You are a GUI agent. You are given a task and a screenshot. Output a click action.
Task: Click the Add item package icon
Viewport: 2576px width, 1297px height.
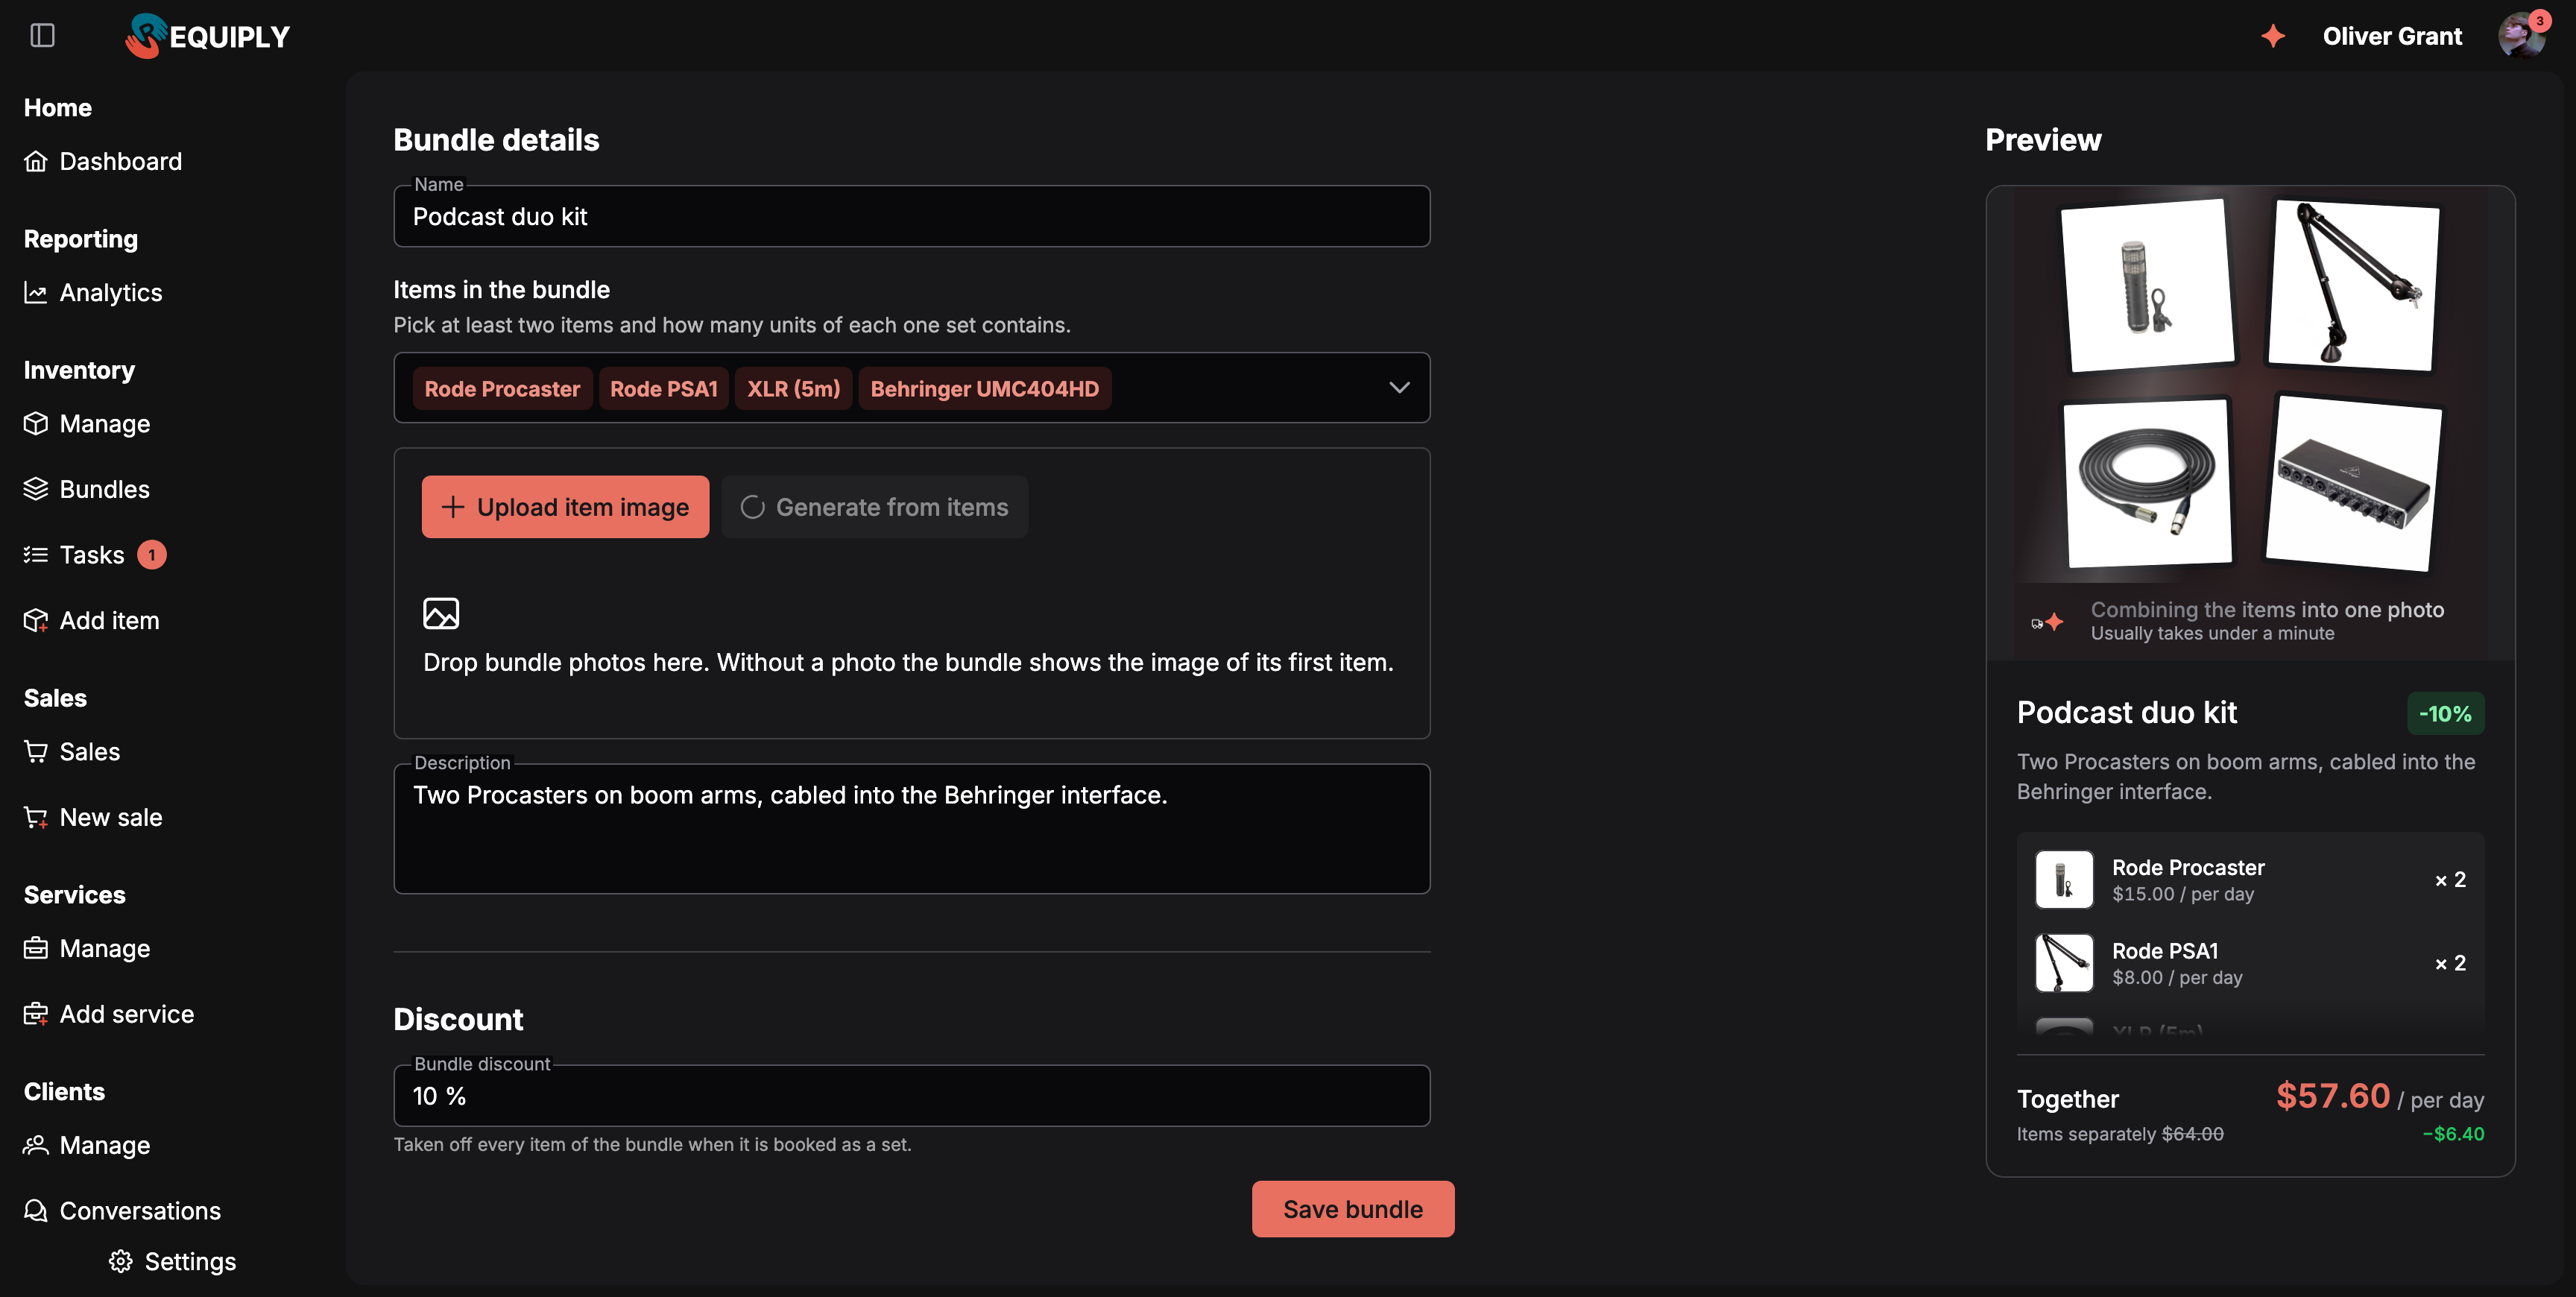click(36, 621)
